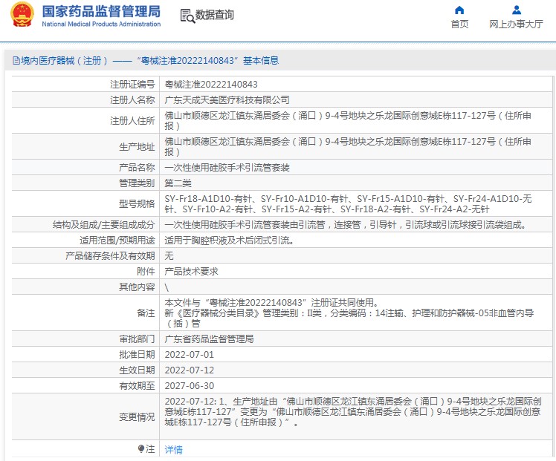This screenshot has height=461, width=556.
Task: Click the 网上办事大厅 user icon
Action: [517, 10]
